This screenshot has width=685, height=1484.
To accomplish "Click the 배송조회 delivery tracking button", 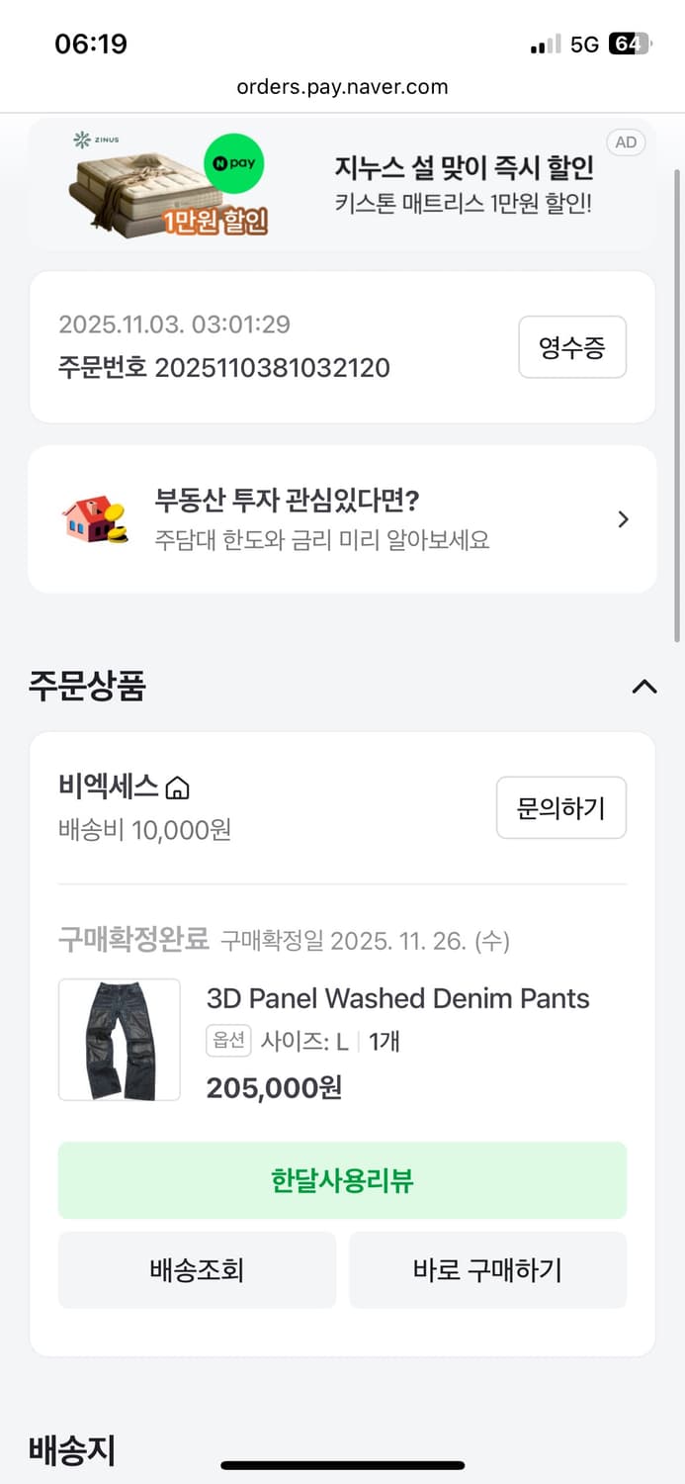I will coord(197,1269).
